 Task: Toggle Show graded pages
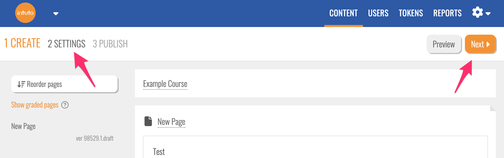pos(35,105)
